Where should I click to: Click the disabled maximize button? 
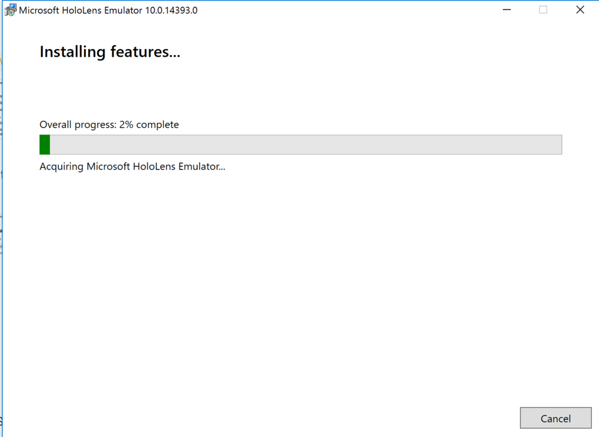[x=543, y=10]
